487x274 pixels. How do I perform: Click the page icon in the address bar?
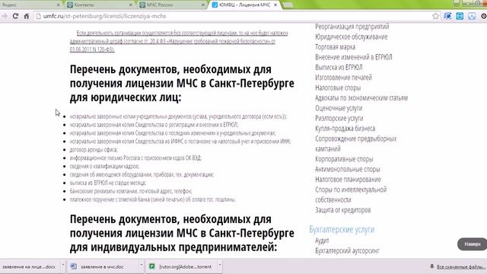(39, 16)
